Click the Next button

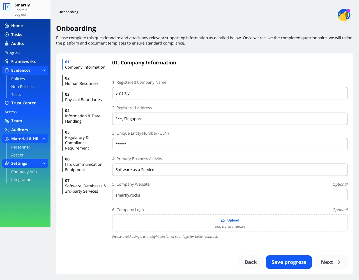(331, 262)
